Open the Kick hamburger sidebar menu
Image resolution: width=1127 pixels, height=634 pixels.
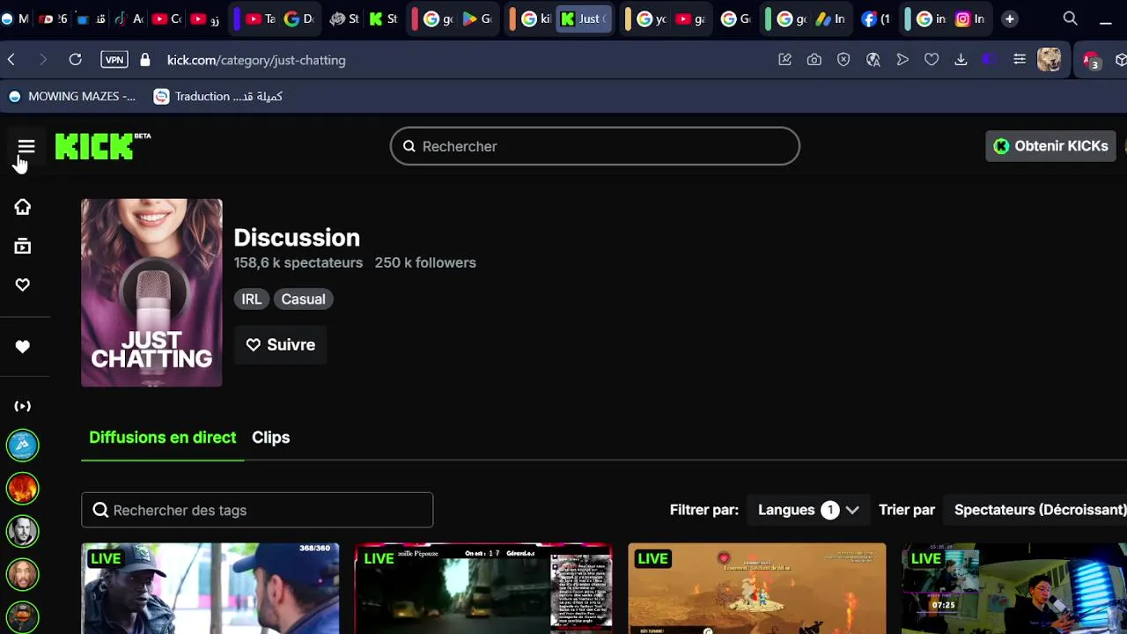pyautogui.click(x=26, y=146)
